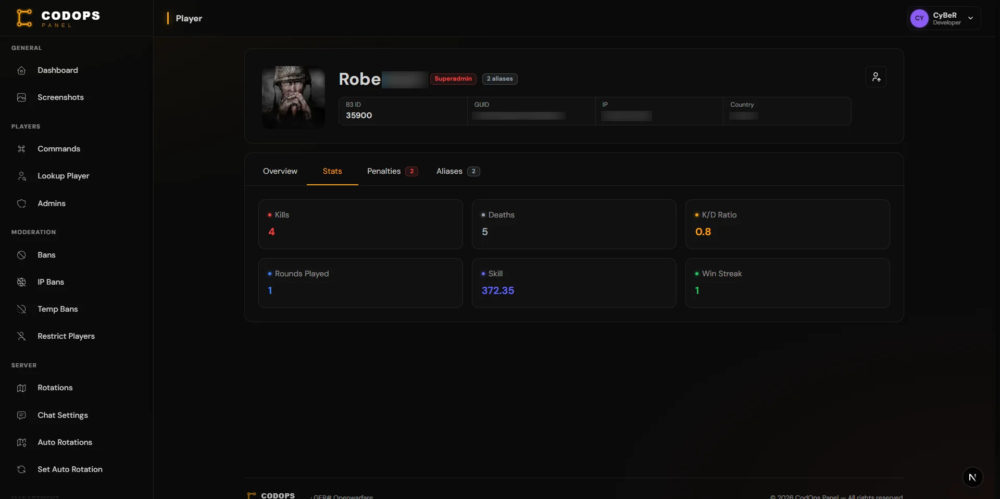
Task: Click the Auto Rotations icon
Action: coord(21,442)
